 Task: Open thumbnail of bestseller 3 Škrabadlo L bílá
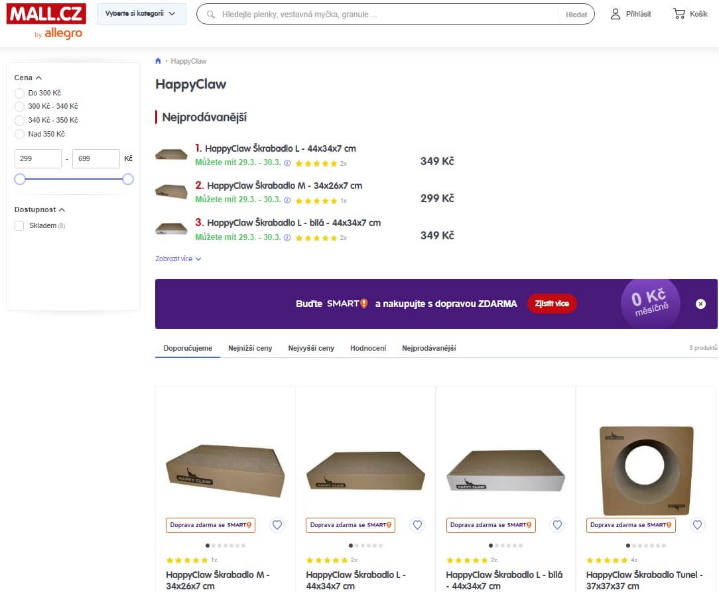tap(171, 228)
